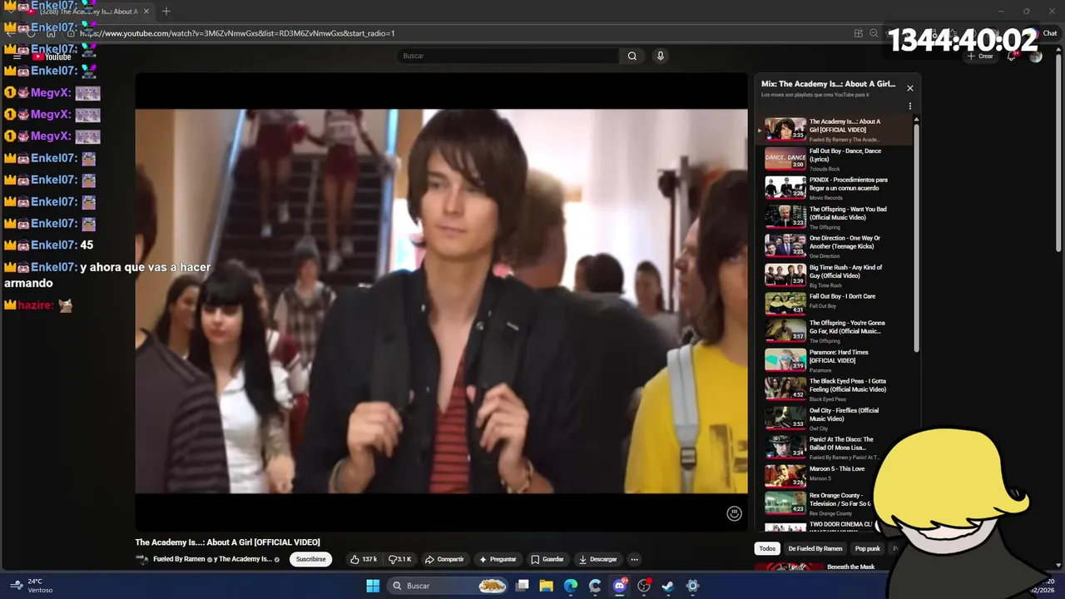Viewport: 1065px width, 599px height.
Task: Click the YouTube Buscar search field
Action: click(508, 56)
